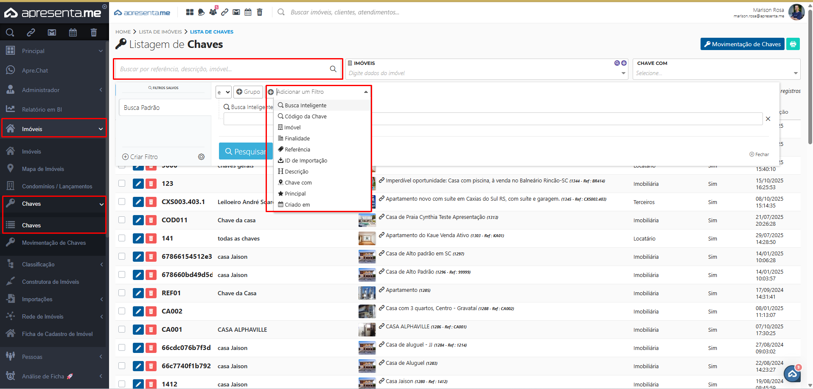The height and width of the screenshot is (389, 813).
Task: Open the 'e' logical operator dropdown
Action: coord(223,92)
